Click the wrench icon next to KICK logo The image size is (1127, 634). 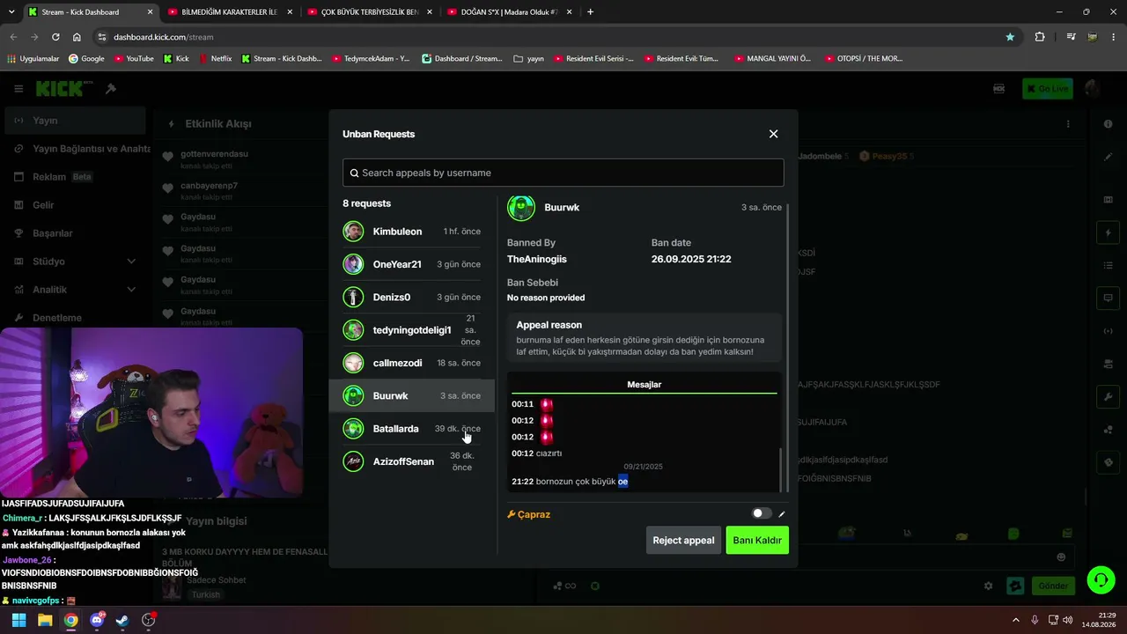coord(111,89)
